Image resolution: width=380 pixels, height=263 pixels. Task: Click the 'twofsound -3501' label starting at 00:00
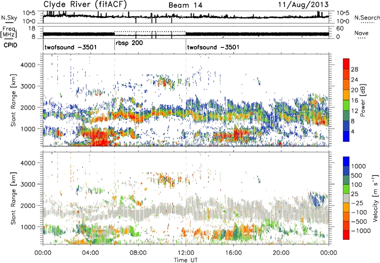[70, 47]
